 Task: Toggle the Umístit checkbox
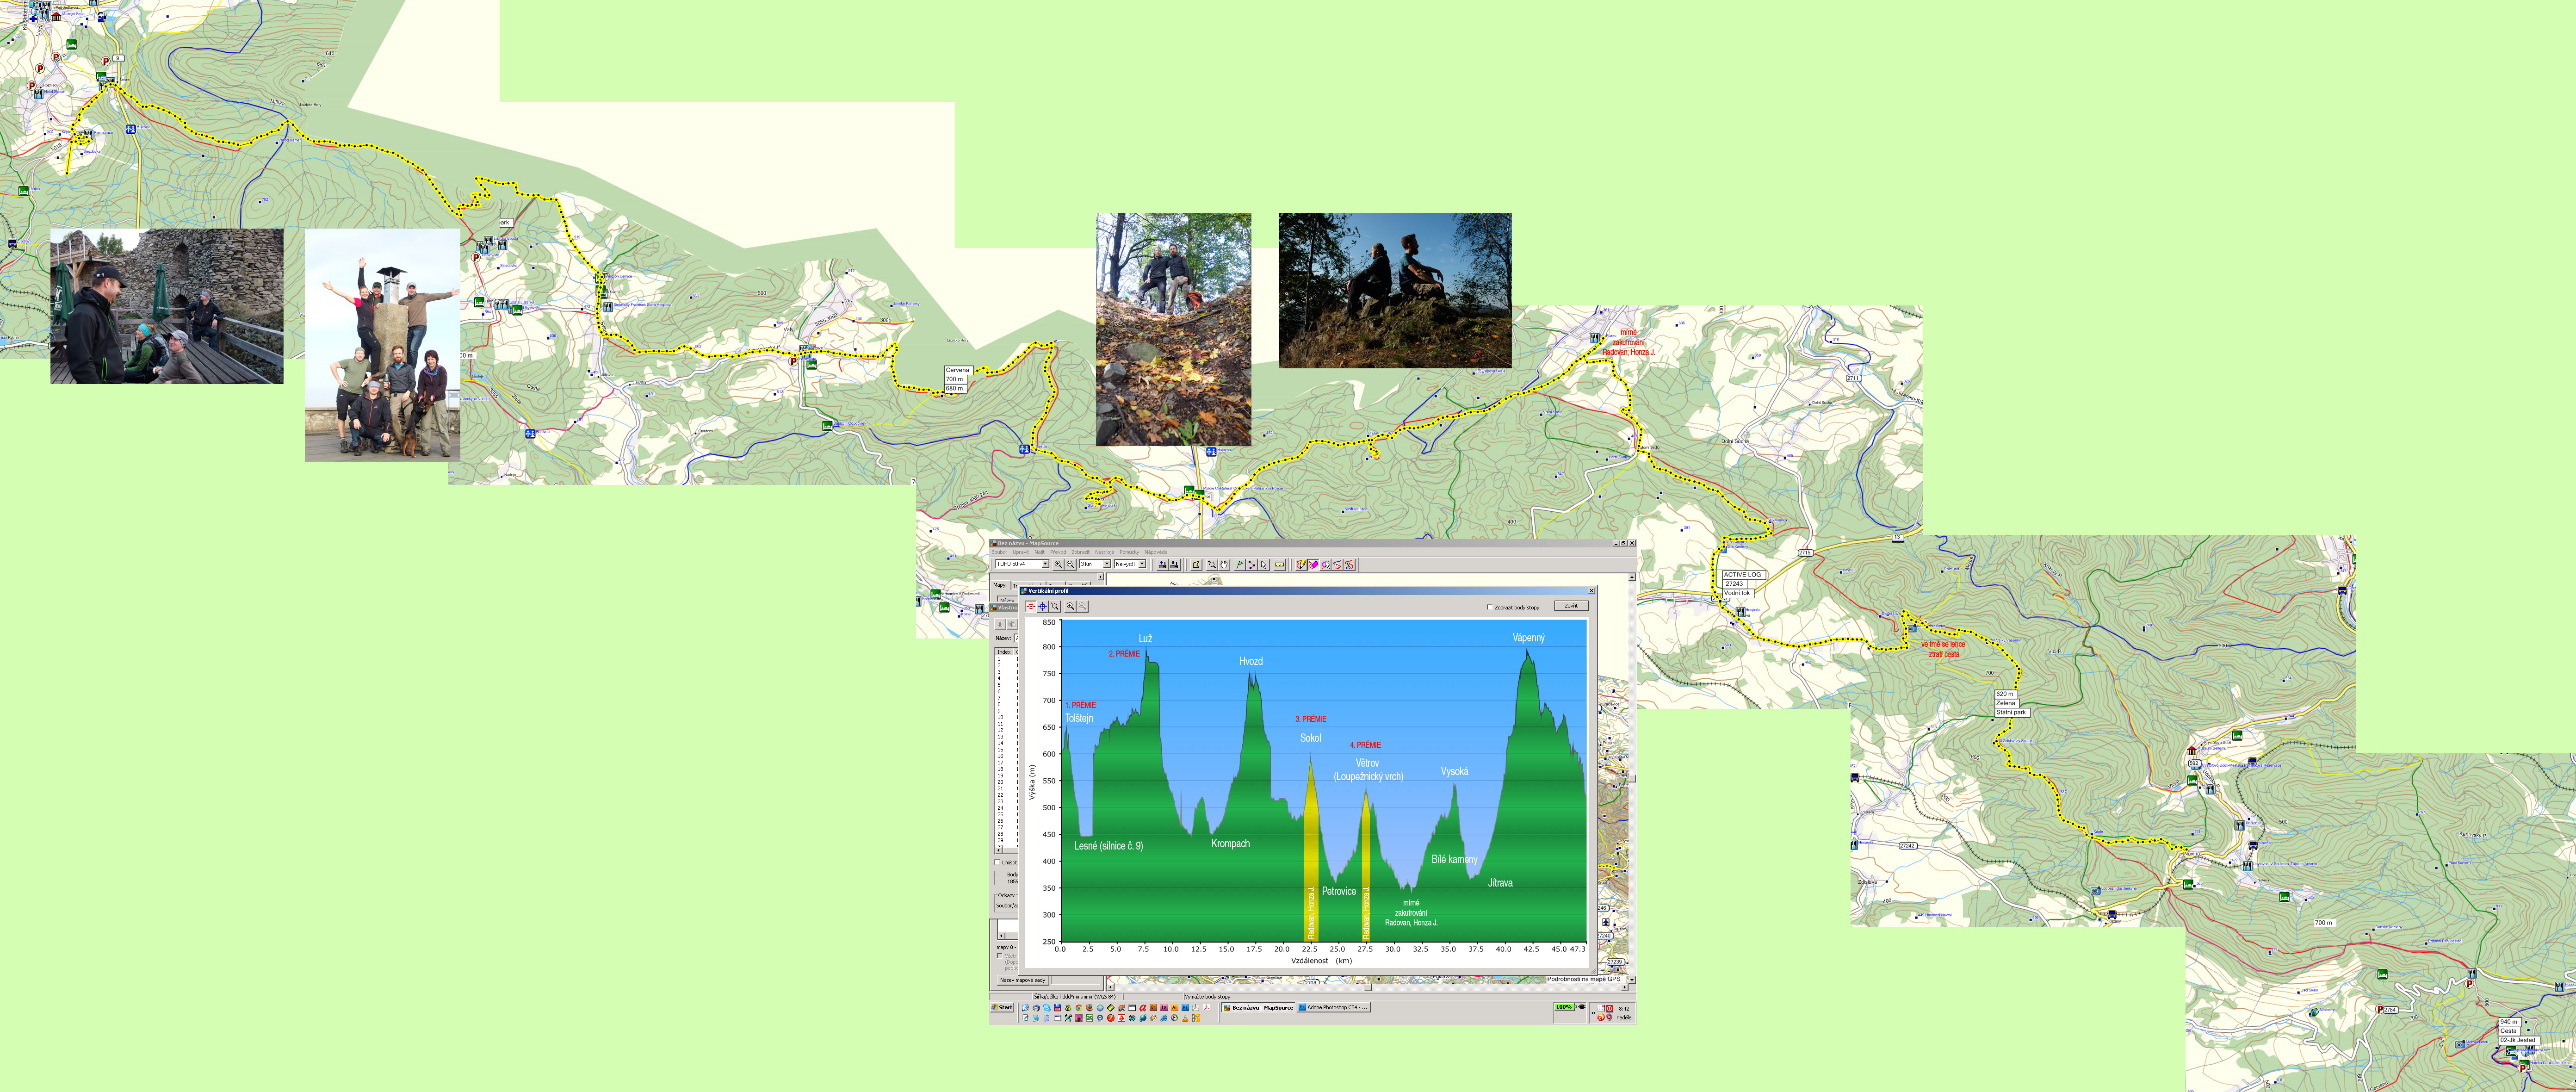click(x=997, y=863)
